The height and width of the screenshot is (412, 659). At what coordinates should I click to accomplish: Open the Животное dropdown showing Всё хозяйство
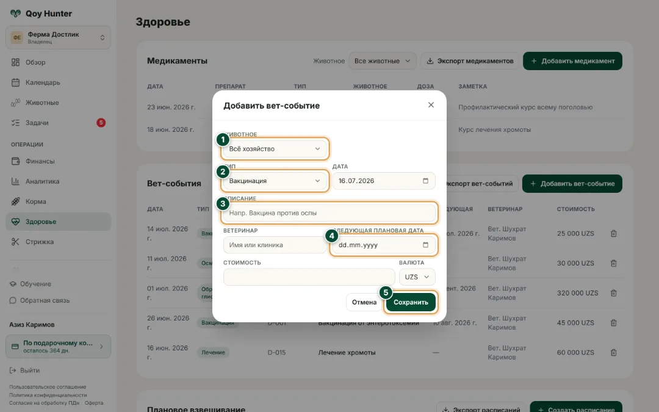point(275,149)
